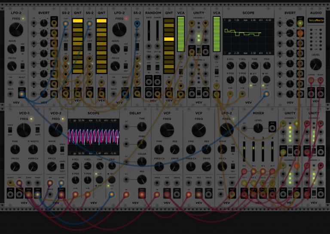The image size is (330, 234).
Task: Click the Y POS knob on the pink-waveform SCOPE
Action: pos(88,180)
